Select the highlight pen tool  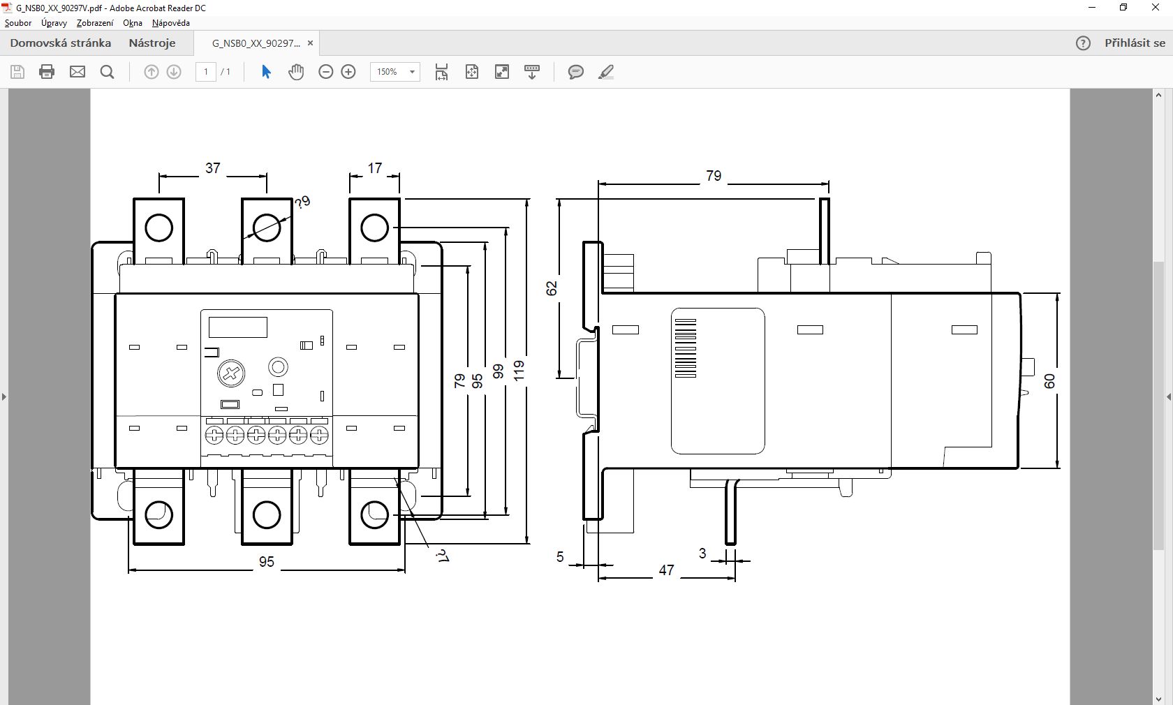(x=606, y=72)
